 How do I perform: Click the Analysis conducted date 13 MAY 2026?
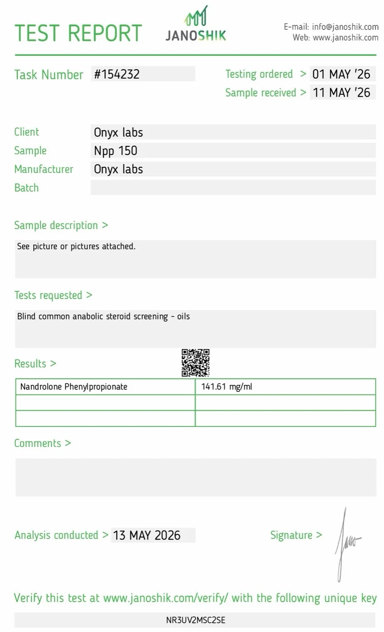click(x=153, y=535)
